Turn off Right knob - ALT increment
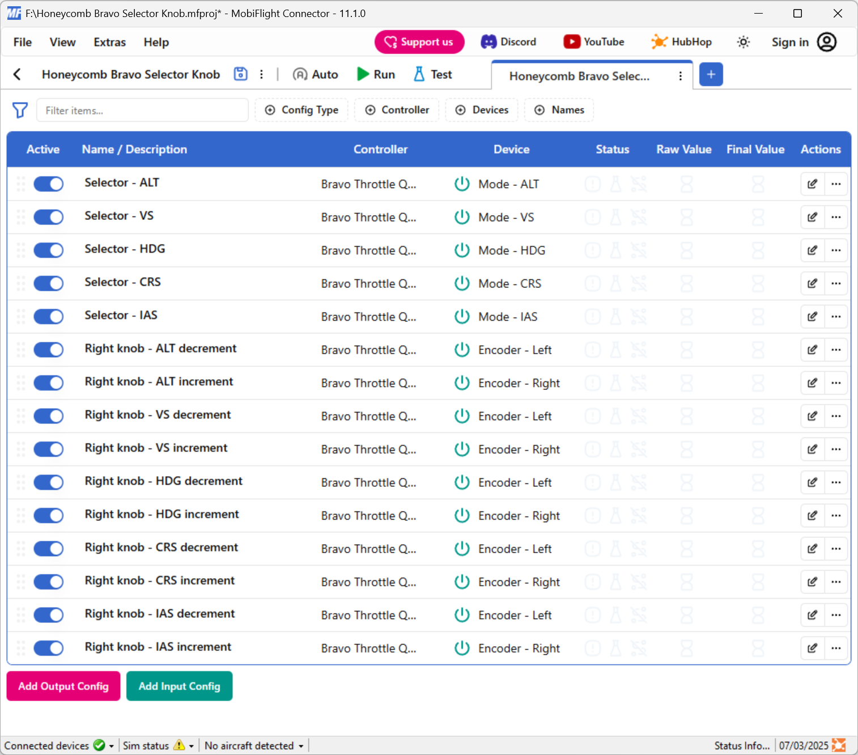The image size is (858, 755). pos(48,383)
